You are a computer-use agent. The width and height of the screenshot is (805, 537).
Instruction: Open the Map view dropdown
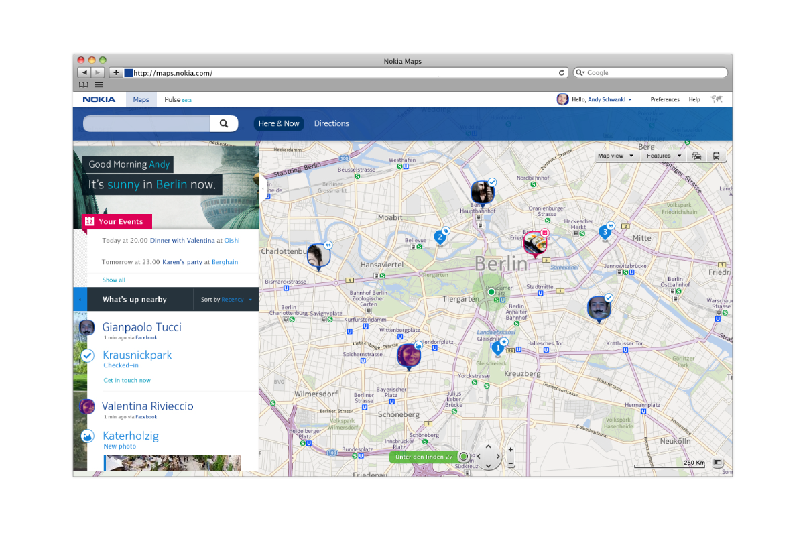[615, 156]
